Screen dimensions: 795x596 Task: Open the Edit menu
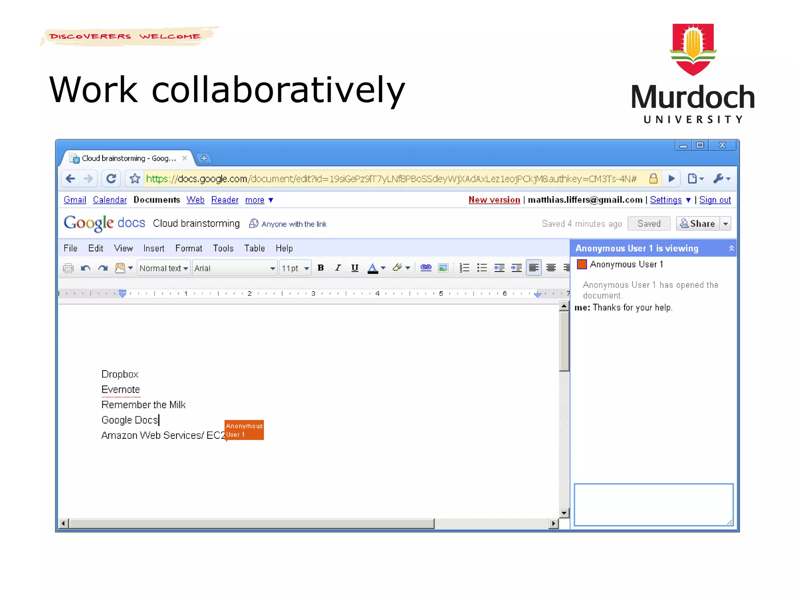coord(95,248)
